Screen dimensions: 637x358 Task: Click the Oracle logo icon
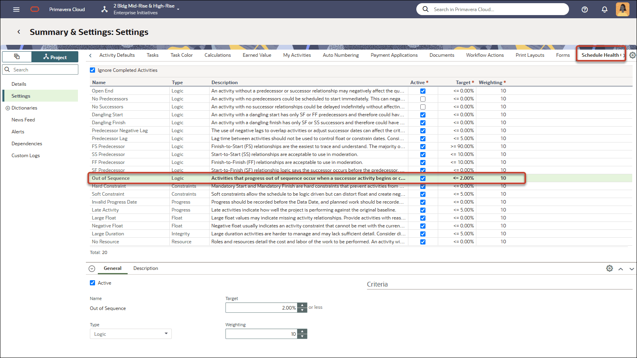pyautogui.click(x=35, y=10)
